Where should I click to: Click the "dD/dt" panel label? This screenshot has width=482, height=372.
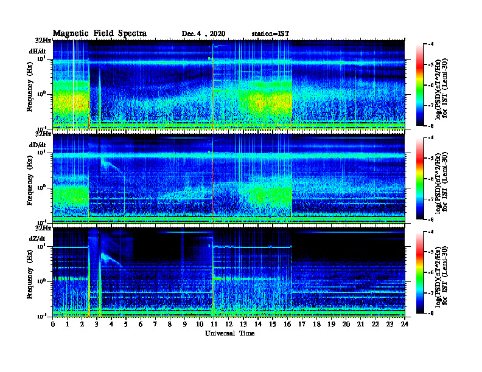38,145
